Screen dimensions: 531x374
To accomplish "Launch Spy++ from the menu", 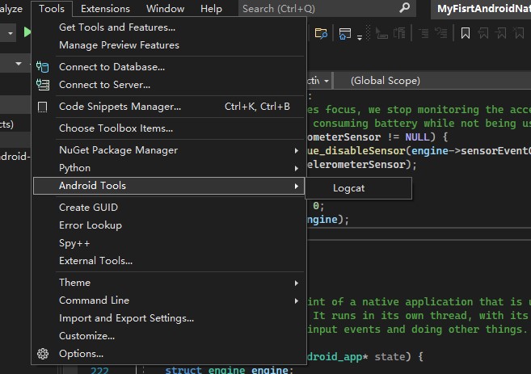I will point(169,243).
